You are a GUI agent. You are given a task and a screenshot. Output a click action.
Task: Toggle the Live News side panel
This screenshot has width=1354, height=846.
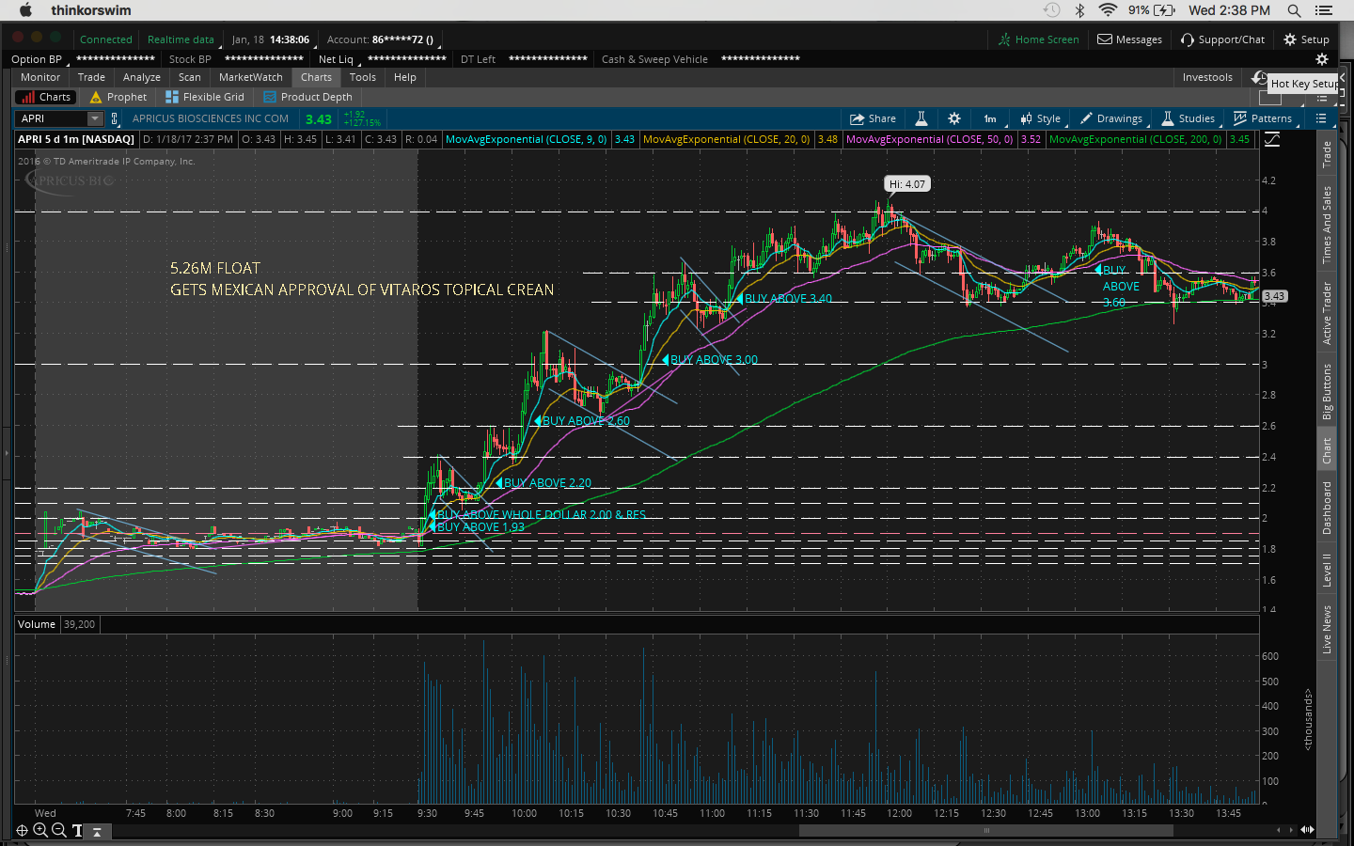pos(1327,629)
